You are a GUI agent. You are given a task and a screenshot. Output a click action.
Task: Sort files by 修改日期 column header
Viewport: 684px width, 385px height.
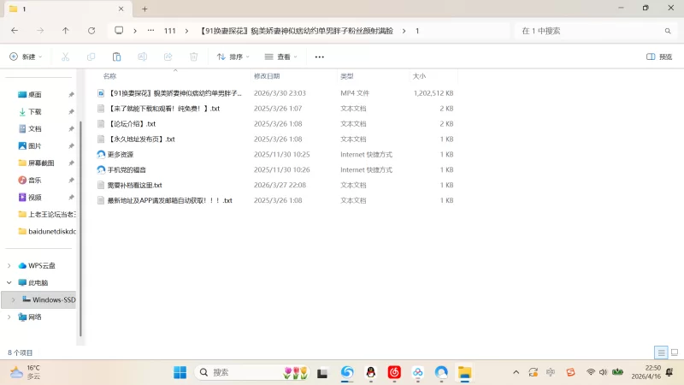[266, 76]
